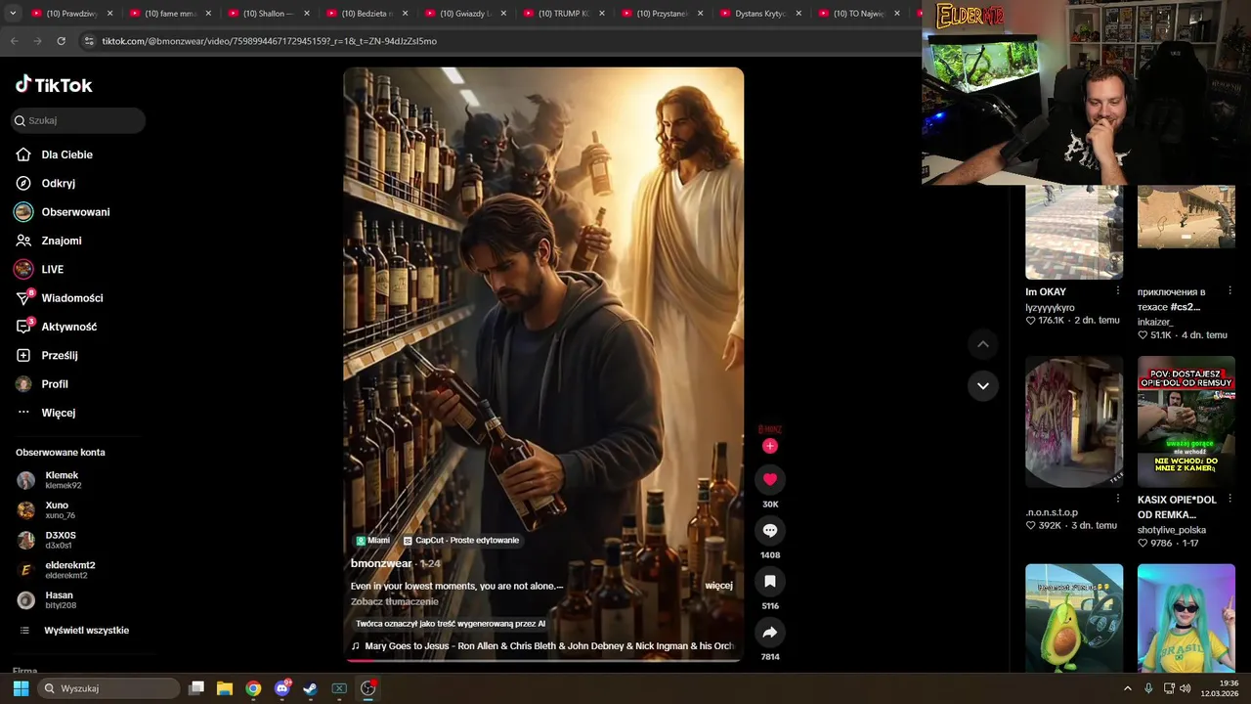Show hidden tray icons chevron
This screenshot has width=1251, height=704.
[1128, 688]
